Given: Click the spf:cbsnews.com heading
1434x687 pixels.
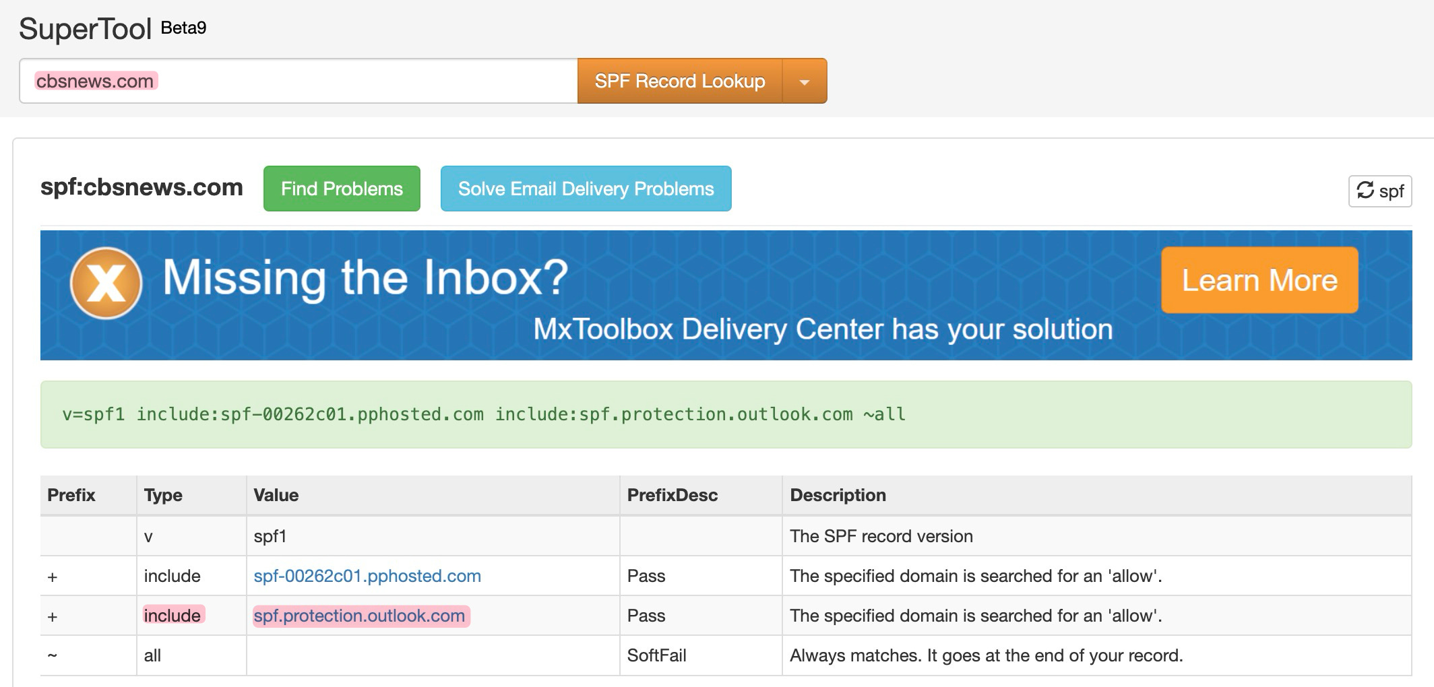Looking at the screenshot, I should coord(142,187).
